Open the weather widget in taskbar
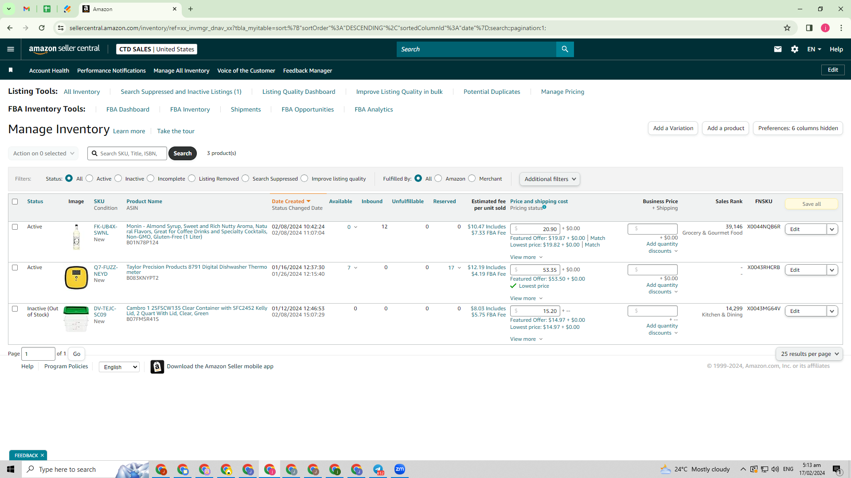The width and height of the screenshot is (851, 478). pyautogui.click(x=695, y=469)
